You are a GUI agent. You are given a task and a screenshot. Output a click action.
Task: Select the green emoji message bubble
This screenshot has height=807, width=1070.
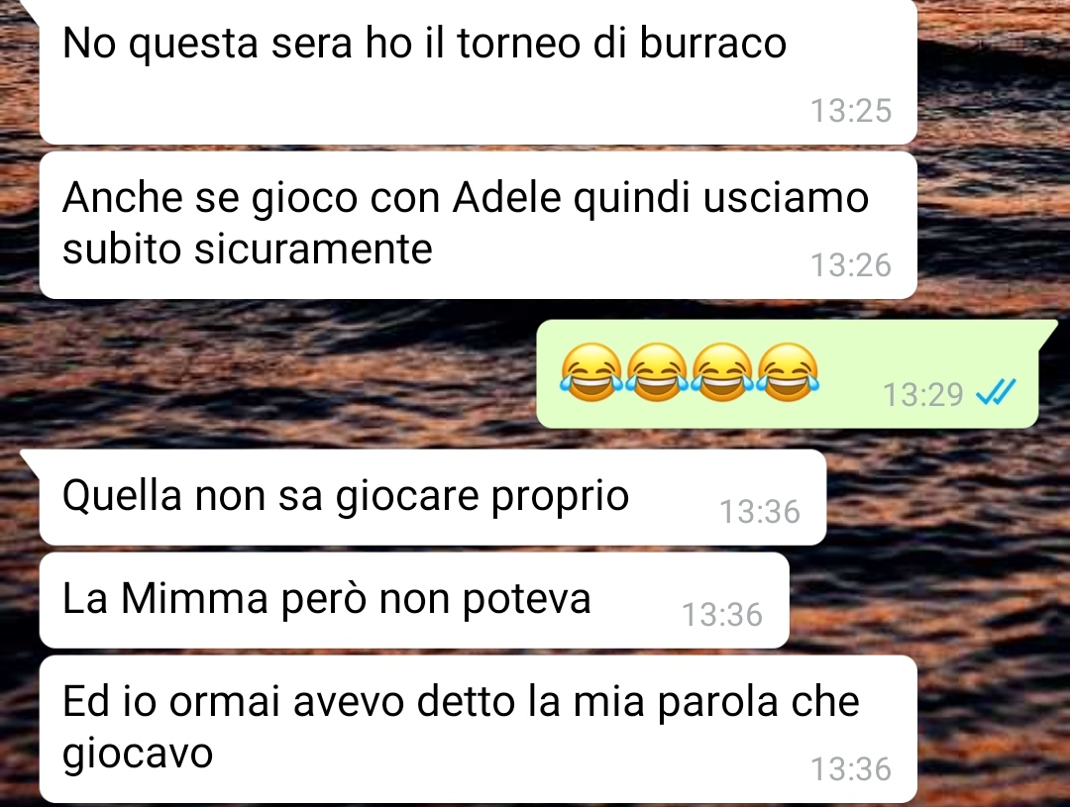(788, 374)
